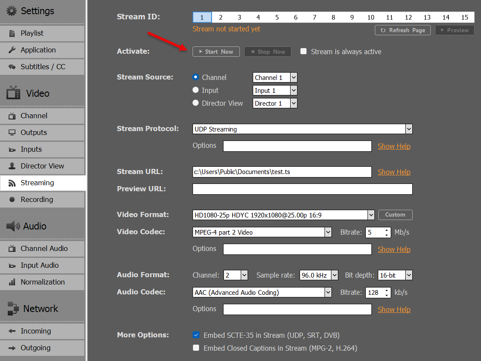The height and width of the screenshot is (361, 481).
Task: Enable the Stream is always active checkbox
Action: click(303, 51)
